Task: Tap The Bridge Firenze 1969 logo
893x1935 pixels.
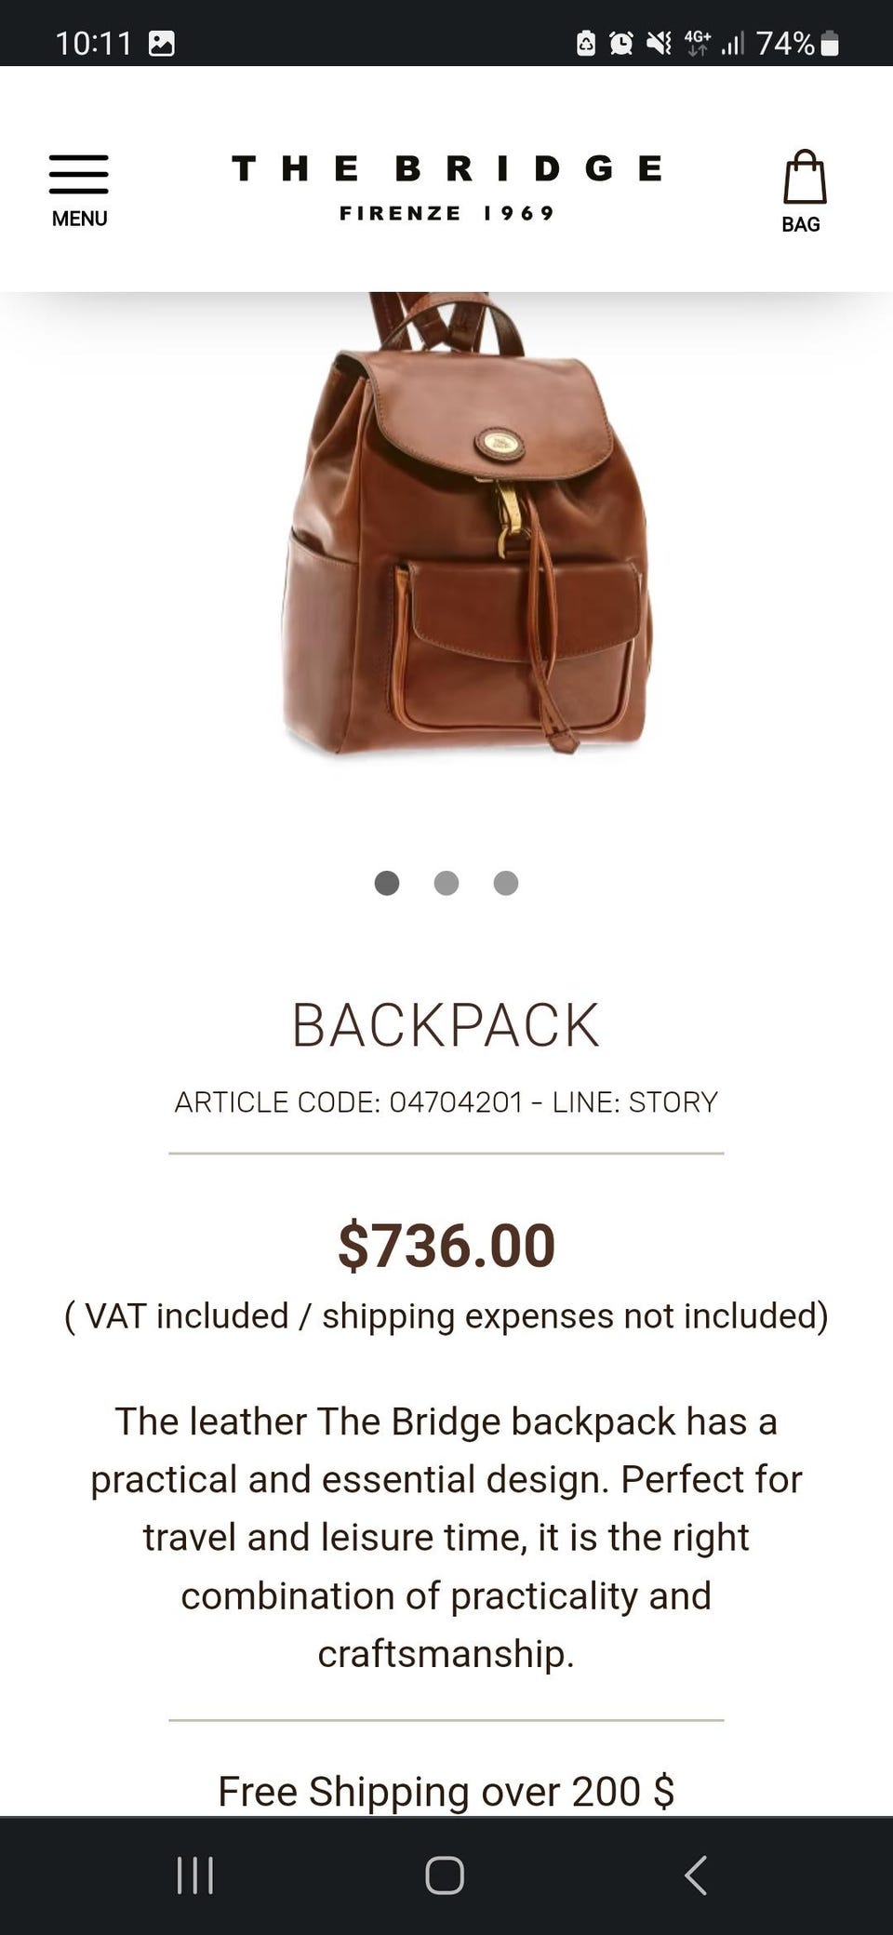Action: coord(446,188)
